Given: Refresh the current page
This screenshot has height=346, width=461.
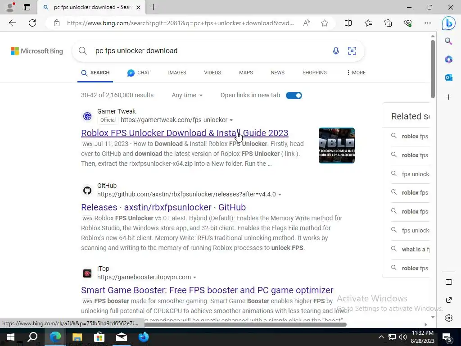Looking at the screenshot, I should point(32,23).
